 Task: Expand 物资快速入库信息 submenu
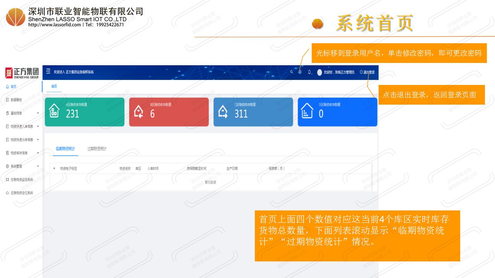22,126
